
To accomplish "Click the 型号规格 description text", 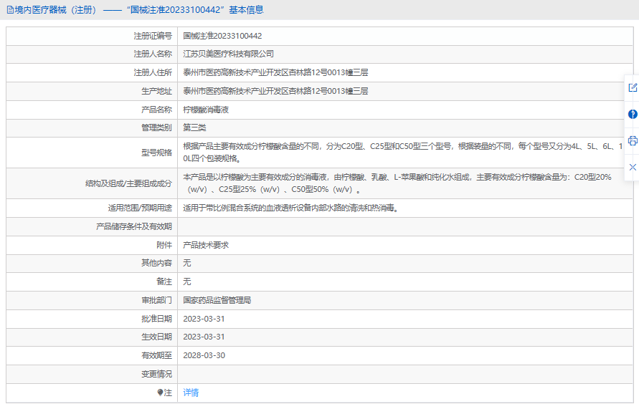I will pyautogui.click(x=402, y=152).
